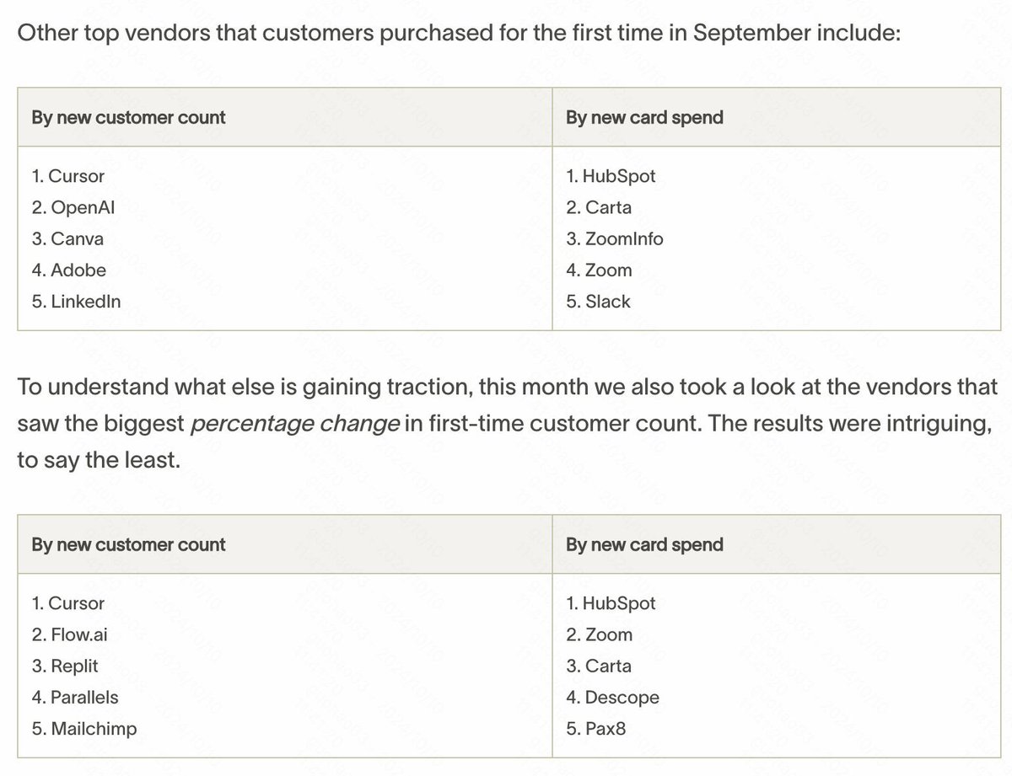Select the "5. LinkedIn" entry
Screen dimensions: 1012x776
click(76, 302)
